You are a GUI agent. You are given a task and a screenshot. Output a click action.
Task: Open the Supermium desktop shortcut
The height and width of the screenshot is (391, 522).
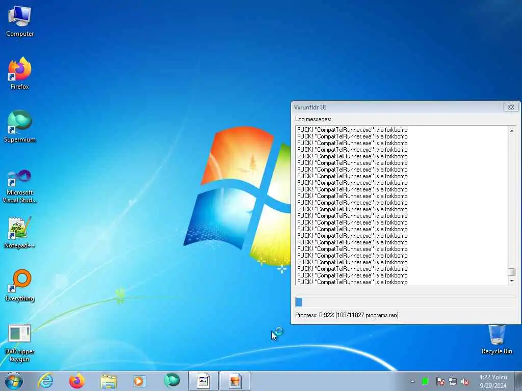20,126
